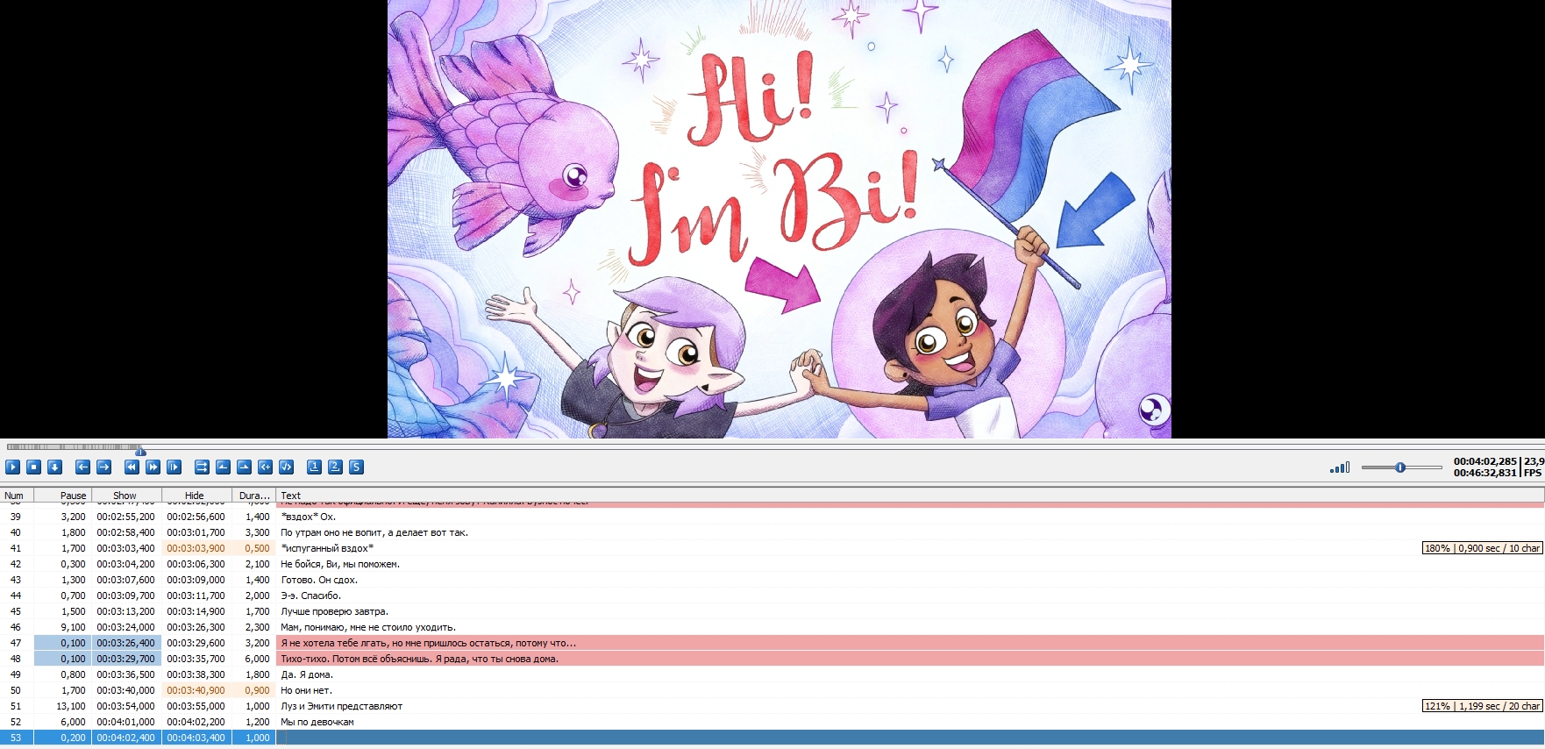Click pause value 9,100 in row 46
This screenshot has height=749, width=1545.
(74, 627)
